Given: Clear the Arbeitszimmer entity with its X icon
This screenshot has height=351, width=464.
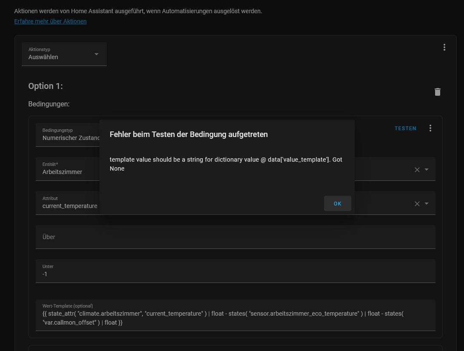Looking at the screenshot, I should pos(417,170).
